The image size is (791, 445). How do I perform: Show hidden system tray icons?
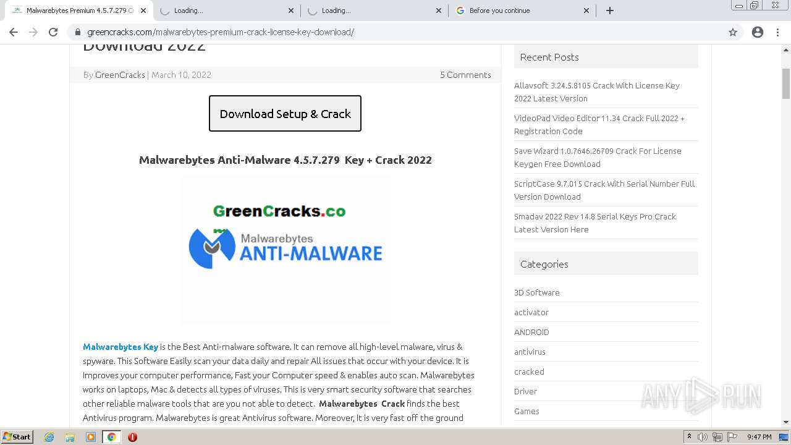[x=689, y=437]
